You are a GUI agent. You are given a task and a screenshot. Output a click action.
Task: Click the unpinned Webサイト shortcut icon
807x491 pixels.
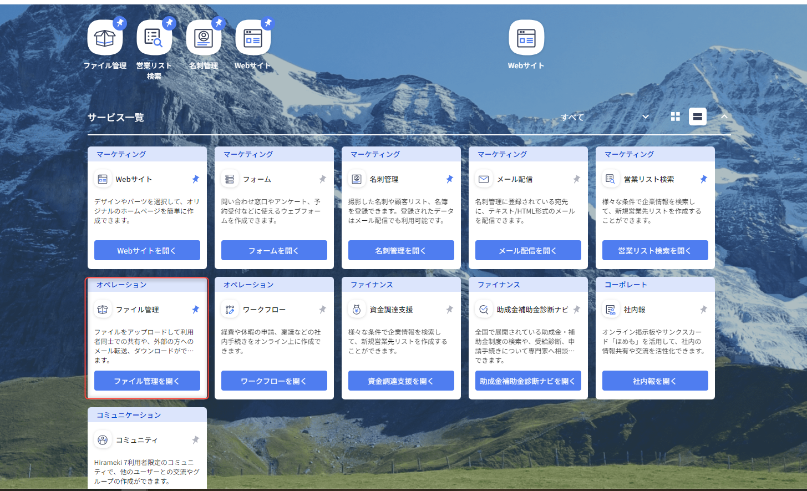(526, 38)
